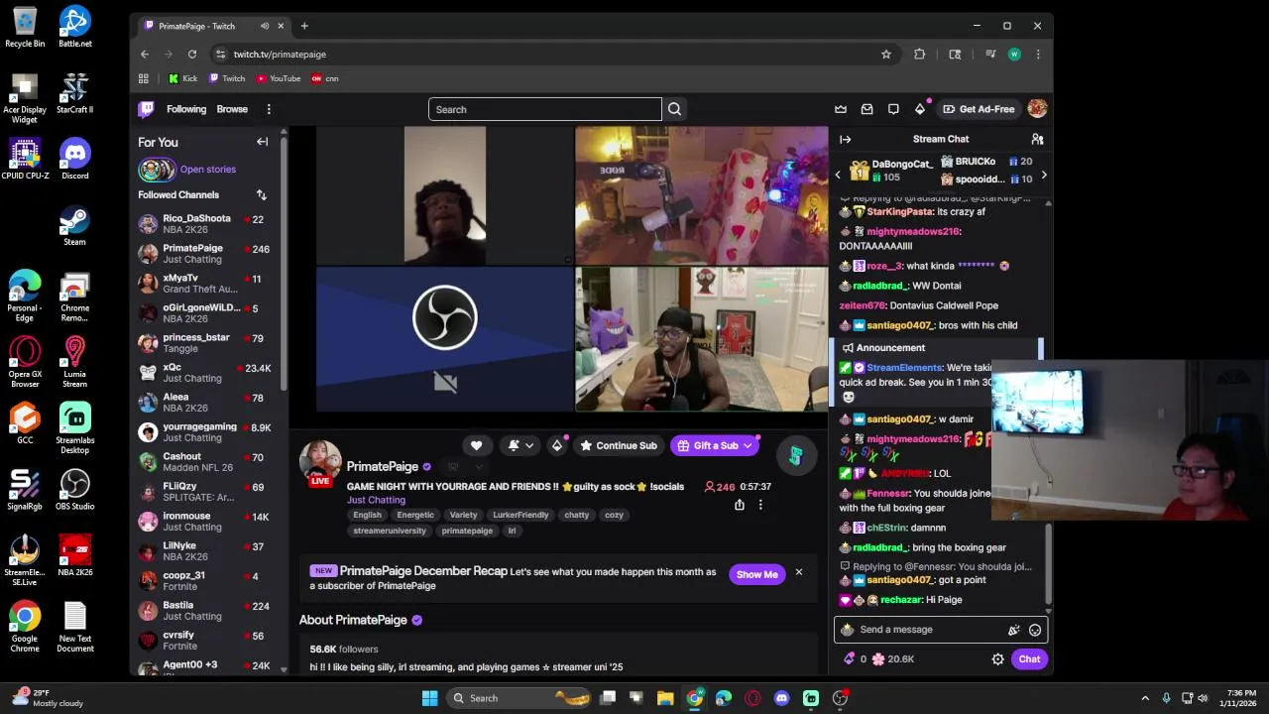Open the Prime Loot crown icon
The height and width of the screenshot is (714, 1269).
pyautogui.click(x=841, y=109)
